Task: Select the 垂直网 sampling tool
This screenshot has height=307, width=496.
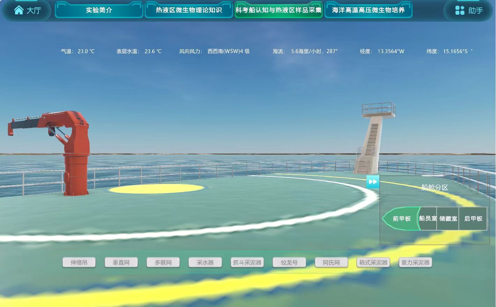Action: (121, 262)
